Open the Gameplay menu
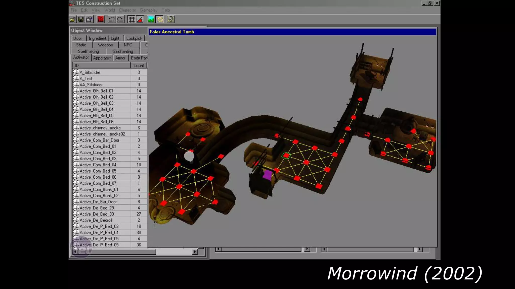 (149, 10)
